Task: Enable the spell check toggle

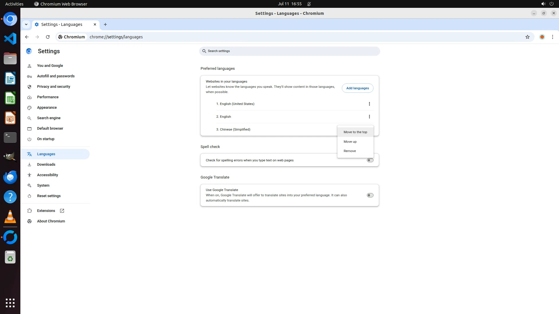Action: tap(370, 160)
